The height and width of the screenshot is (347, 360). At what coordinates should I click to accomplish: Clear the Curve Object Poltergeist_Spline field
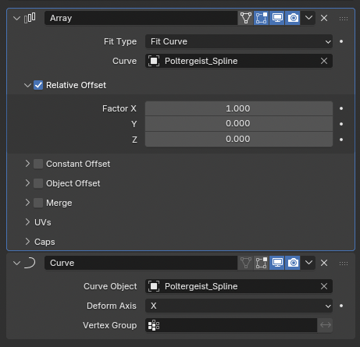pyautogui.click(x=324, y=286)
